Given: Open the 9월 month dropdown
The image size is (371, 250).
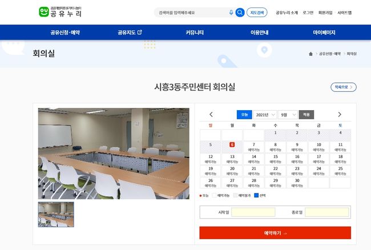Looking at the screenshot, I should [288, 115].
